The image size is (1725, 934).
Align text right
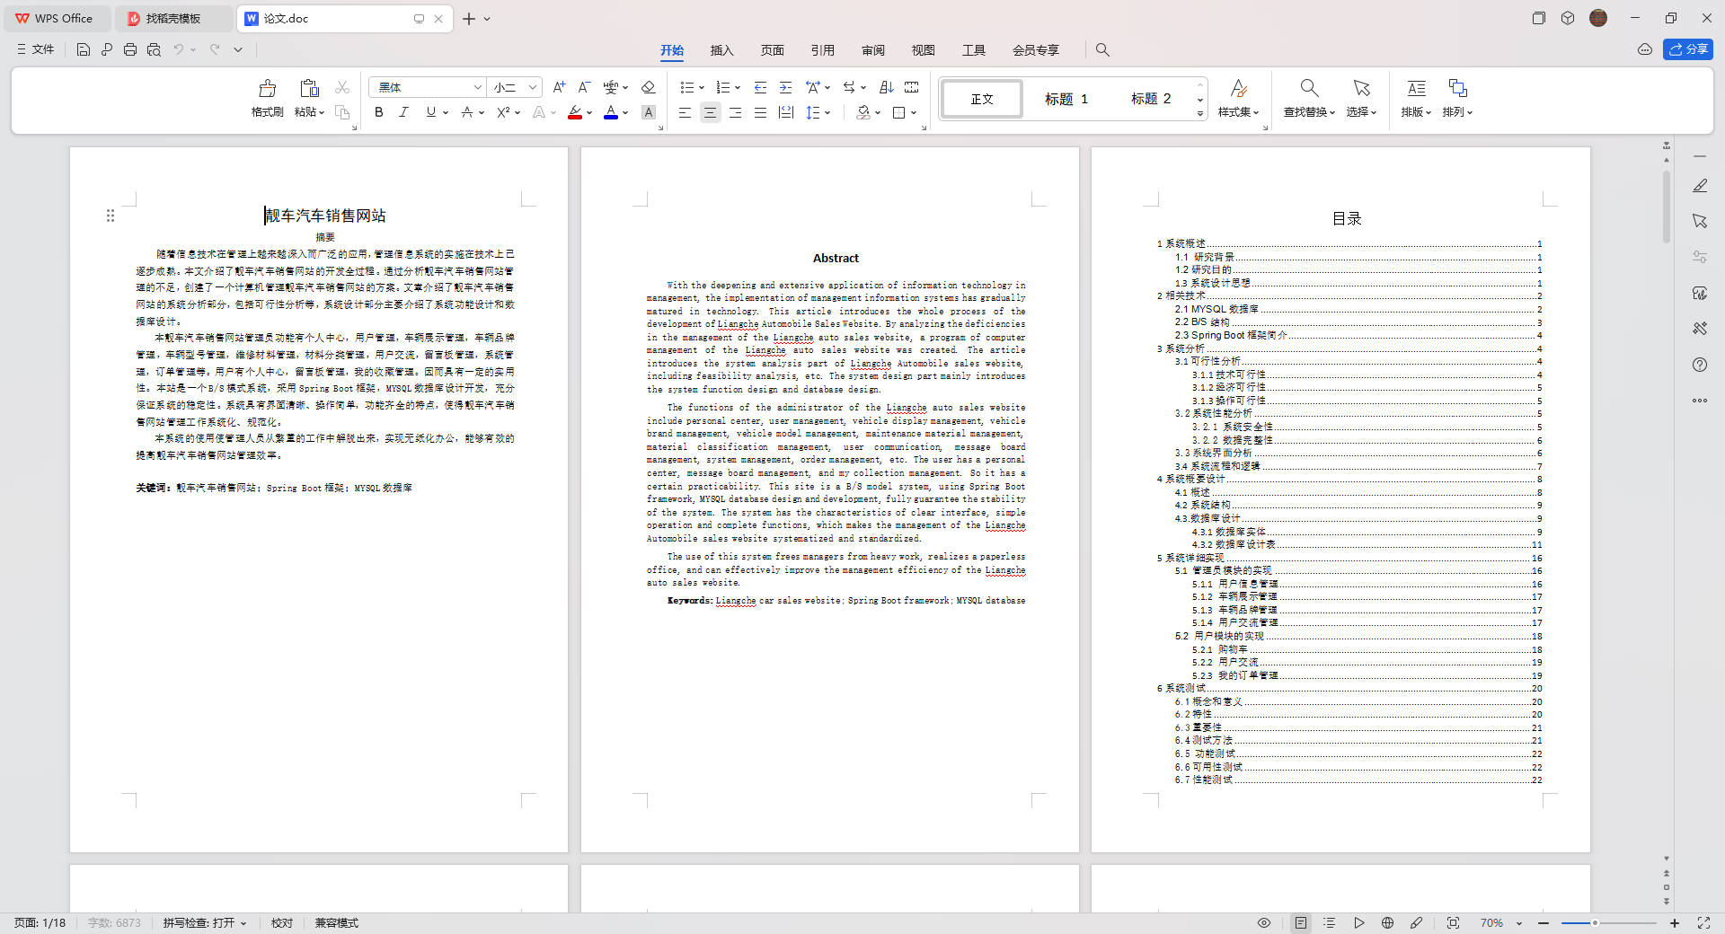tap(735, 112)
